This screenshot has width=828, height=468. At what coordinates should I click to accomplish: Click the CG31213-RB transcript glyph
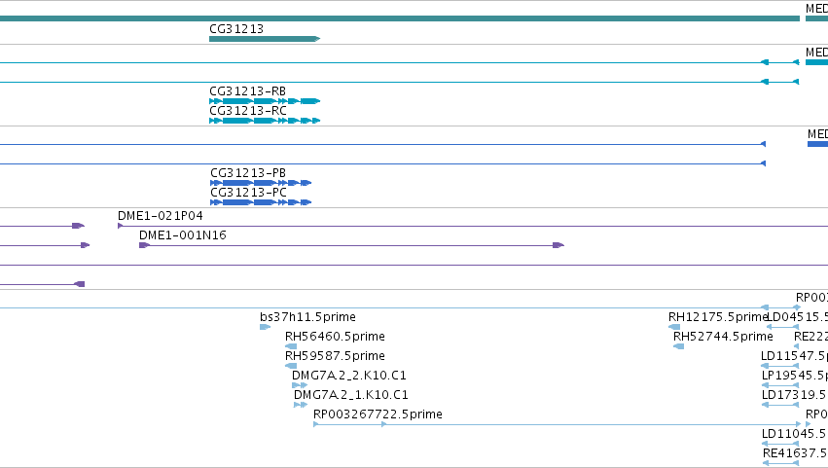coord(265,101)
